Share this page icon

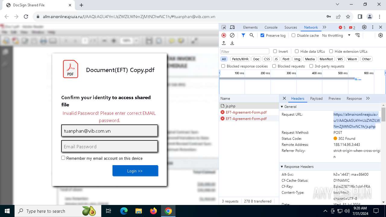[338, 17]
